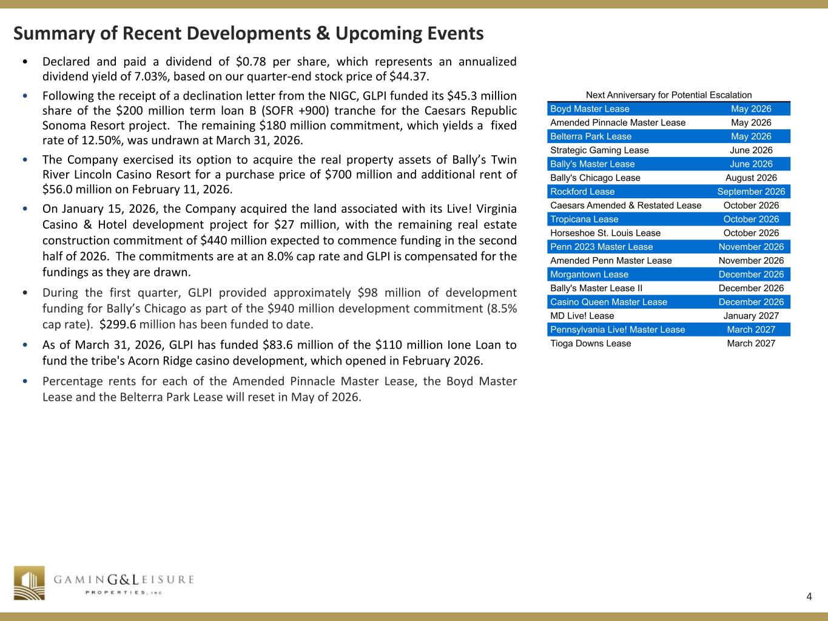
Task: Select the Tioga Downs Lease March 2027 date
Action: click(x=751, y=343)
